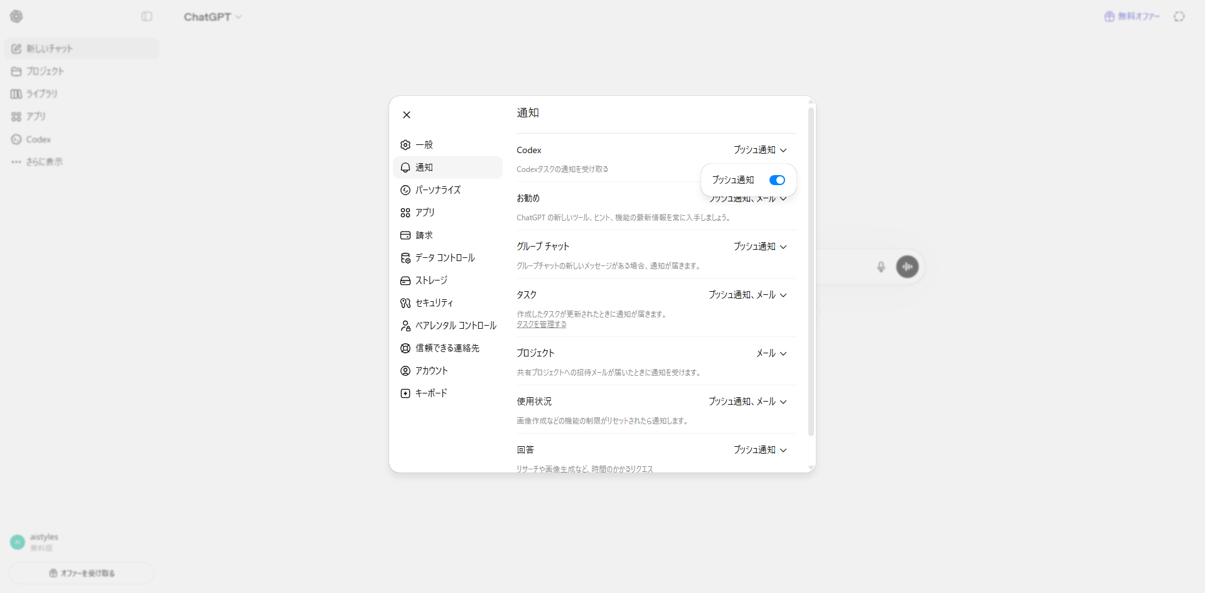Open the グループ チャット notification dropdown
This screenshot has height=593, width=1205.
tap(760, 247)
